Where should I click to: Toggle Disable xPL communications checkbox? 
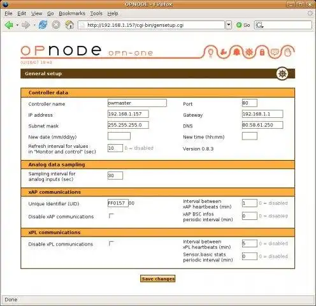111,244
